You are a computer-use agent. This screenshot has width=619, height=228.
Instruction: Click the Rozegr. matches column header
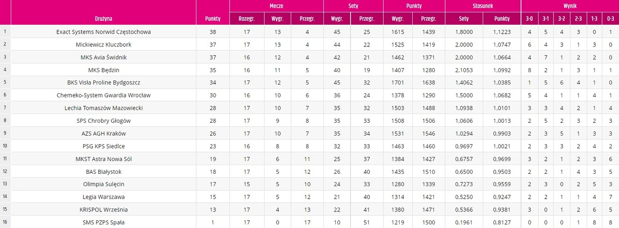pos(246,19)
